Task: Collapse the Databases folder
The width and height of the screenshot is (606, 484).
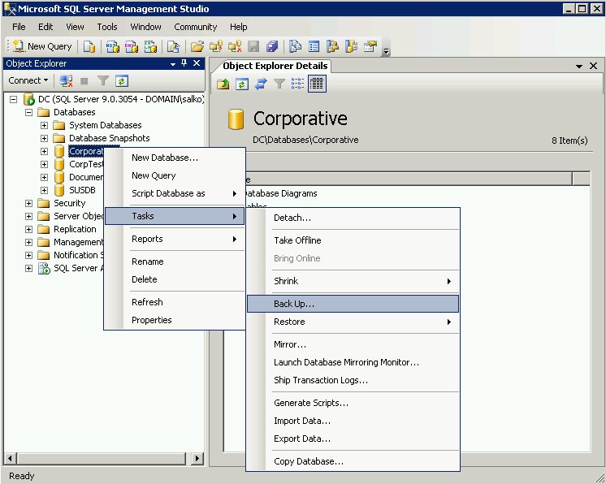Action: pyautogui.click(x=29, y=112)
